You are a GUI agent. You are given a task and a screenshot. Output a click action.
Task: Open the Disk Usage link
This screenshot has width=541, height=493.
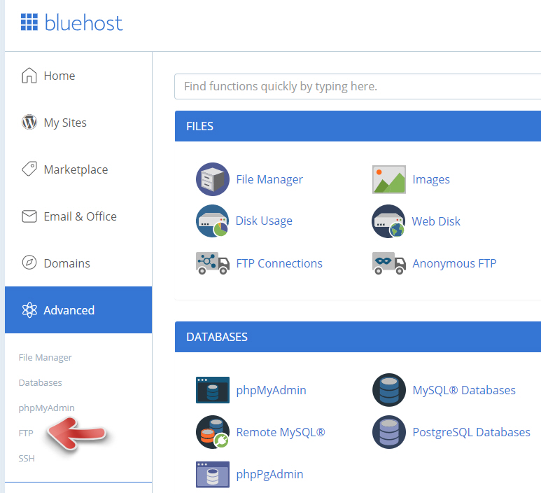coord(264,221)
